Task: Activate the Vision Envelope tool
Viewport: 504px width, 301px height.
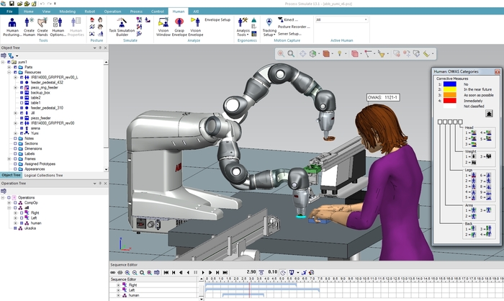Action: click(x=195, y=27)
